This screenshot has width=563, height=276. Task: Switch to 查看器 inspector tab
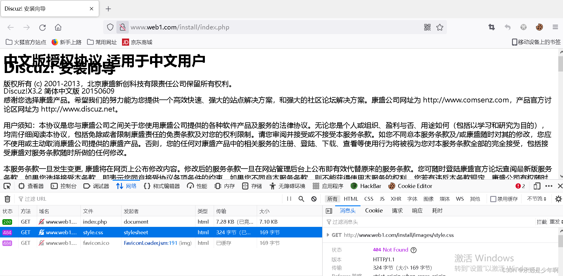[x=31, y=186]
